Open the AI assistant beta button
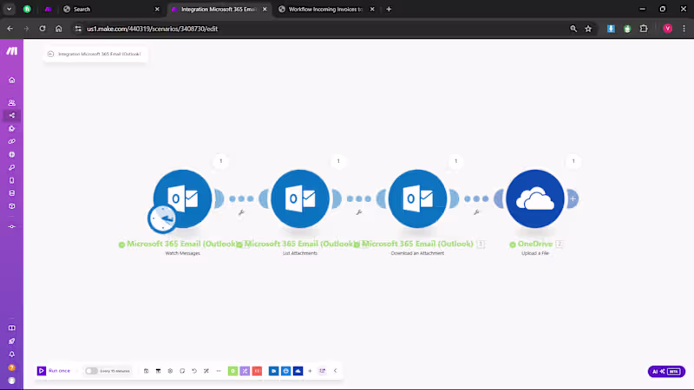Image resolution: width=694 pixels, height=390 pixels. pos(666,372)
